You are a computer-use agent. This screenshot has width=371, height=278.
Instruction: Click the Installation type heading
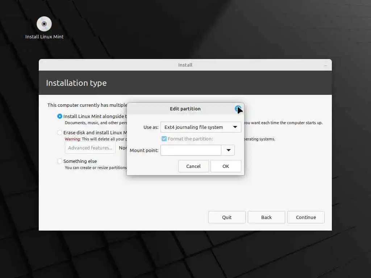tap(76, 83)
